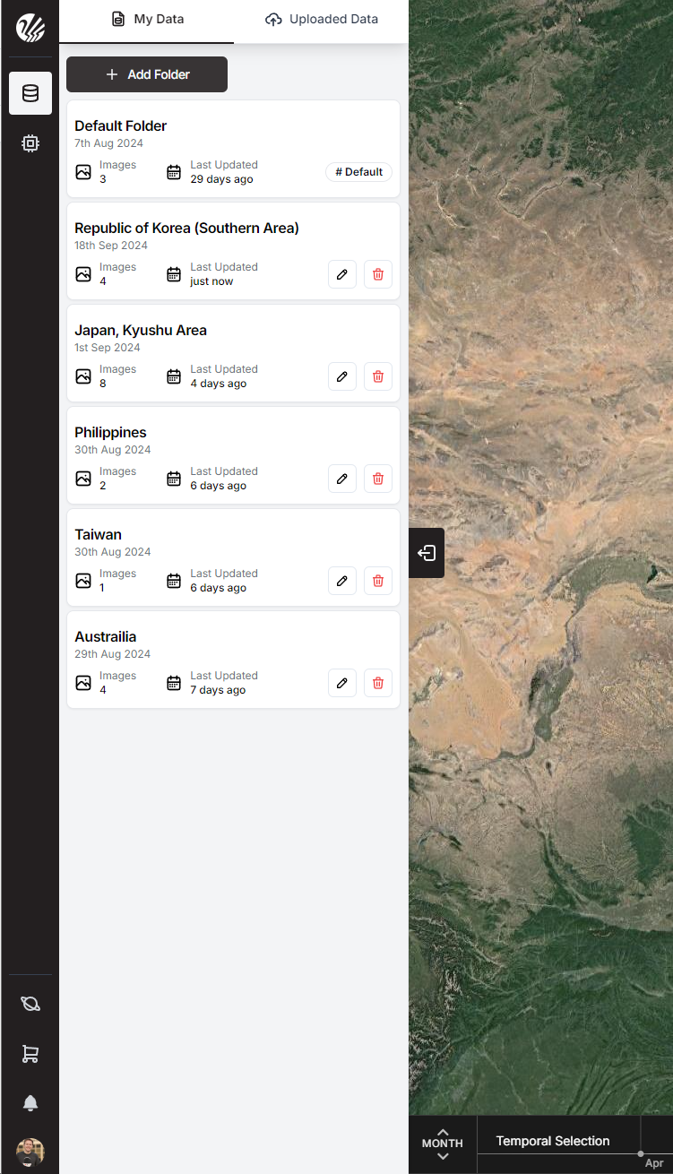Screen dimensions: 673x1174
Task: Click Default Folder images icon
Action: point(83,172)
